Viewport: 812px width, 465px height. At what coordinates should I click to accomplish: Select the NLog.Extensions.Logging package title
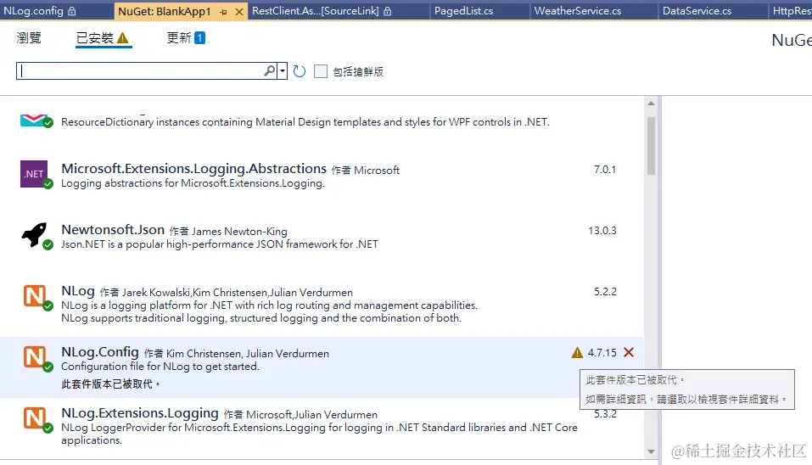pyautogui.click(x=140, y=412)
